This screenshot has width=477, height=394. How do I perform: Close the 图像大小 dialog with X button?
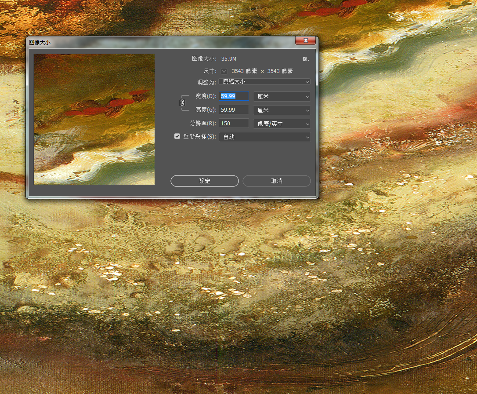click(305, 40)
